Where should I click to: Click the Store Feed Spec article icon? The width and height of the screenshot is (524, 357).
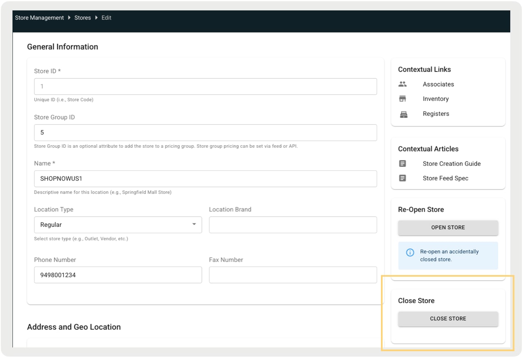(x=402, y=178)
